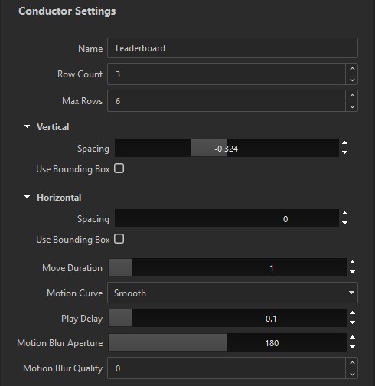Screen dimensions: 375x386
Task: Click the Play Delay slider
Action: point(227,318)
